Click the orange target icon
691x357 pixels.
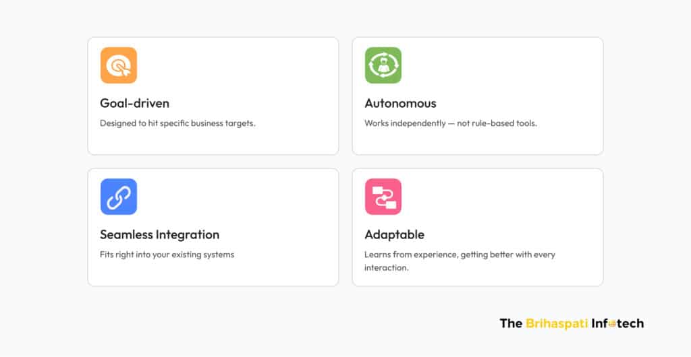pyautogui.click(x=119, y=65)
